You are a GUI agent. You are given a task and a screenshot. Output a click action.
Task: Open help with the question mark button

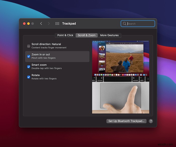click(x=151, y=121)
